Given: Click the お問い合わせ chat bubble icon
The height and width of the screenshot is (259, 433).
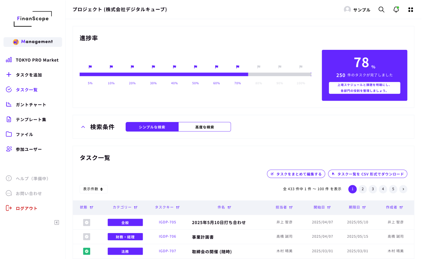Looking at the screenshot, I should pos(9,193).
